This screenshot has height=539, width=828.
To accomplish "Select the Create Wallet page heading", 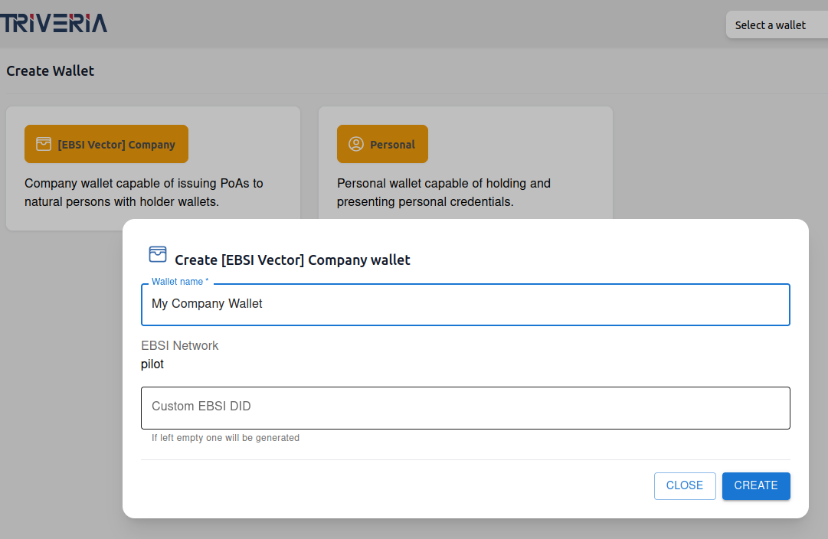I will (x=50, y=70).
